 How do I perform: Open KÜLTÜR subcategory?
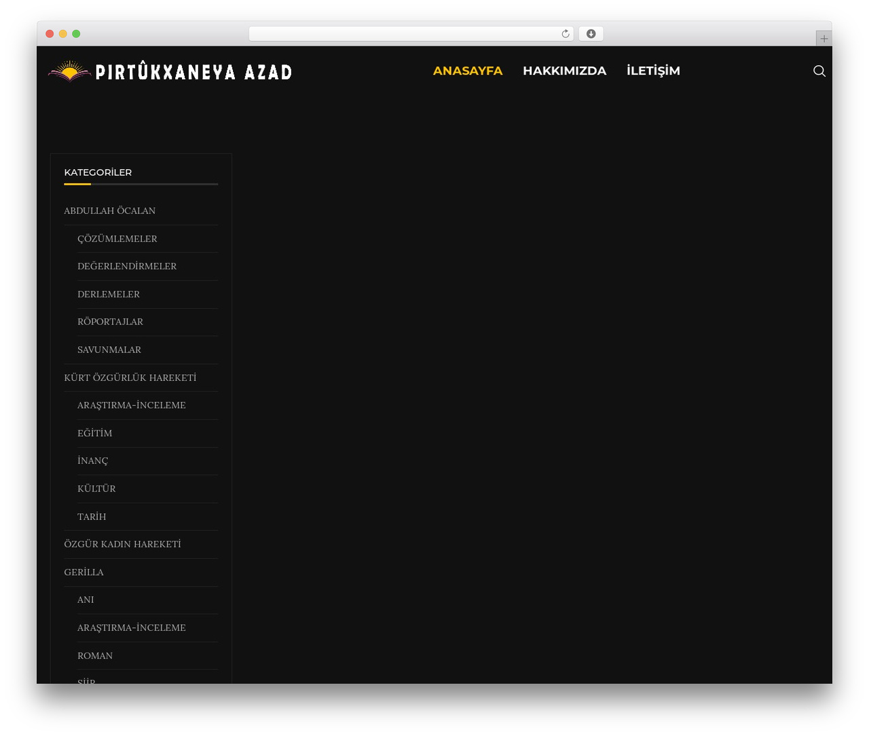[96, 488]
